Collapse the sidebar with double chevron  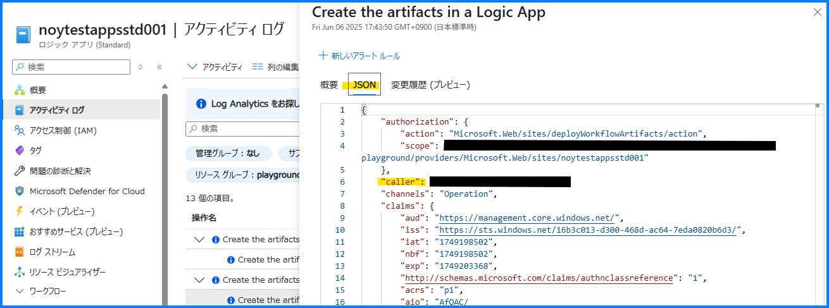(159, 67)
